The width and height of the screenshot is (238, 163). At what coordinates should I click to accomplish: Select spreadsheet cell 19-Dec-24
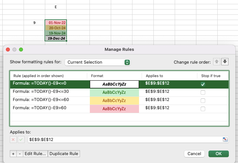(x=56, y=38)
